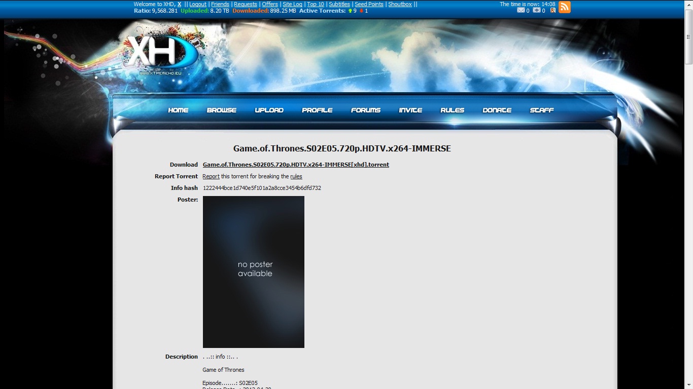Open the PROFILE navigation tab
693x389 pixels.
(x=317, y=110)
